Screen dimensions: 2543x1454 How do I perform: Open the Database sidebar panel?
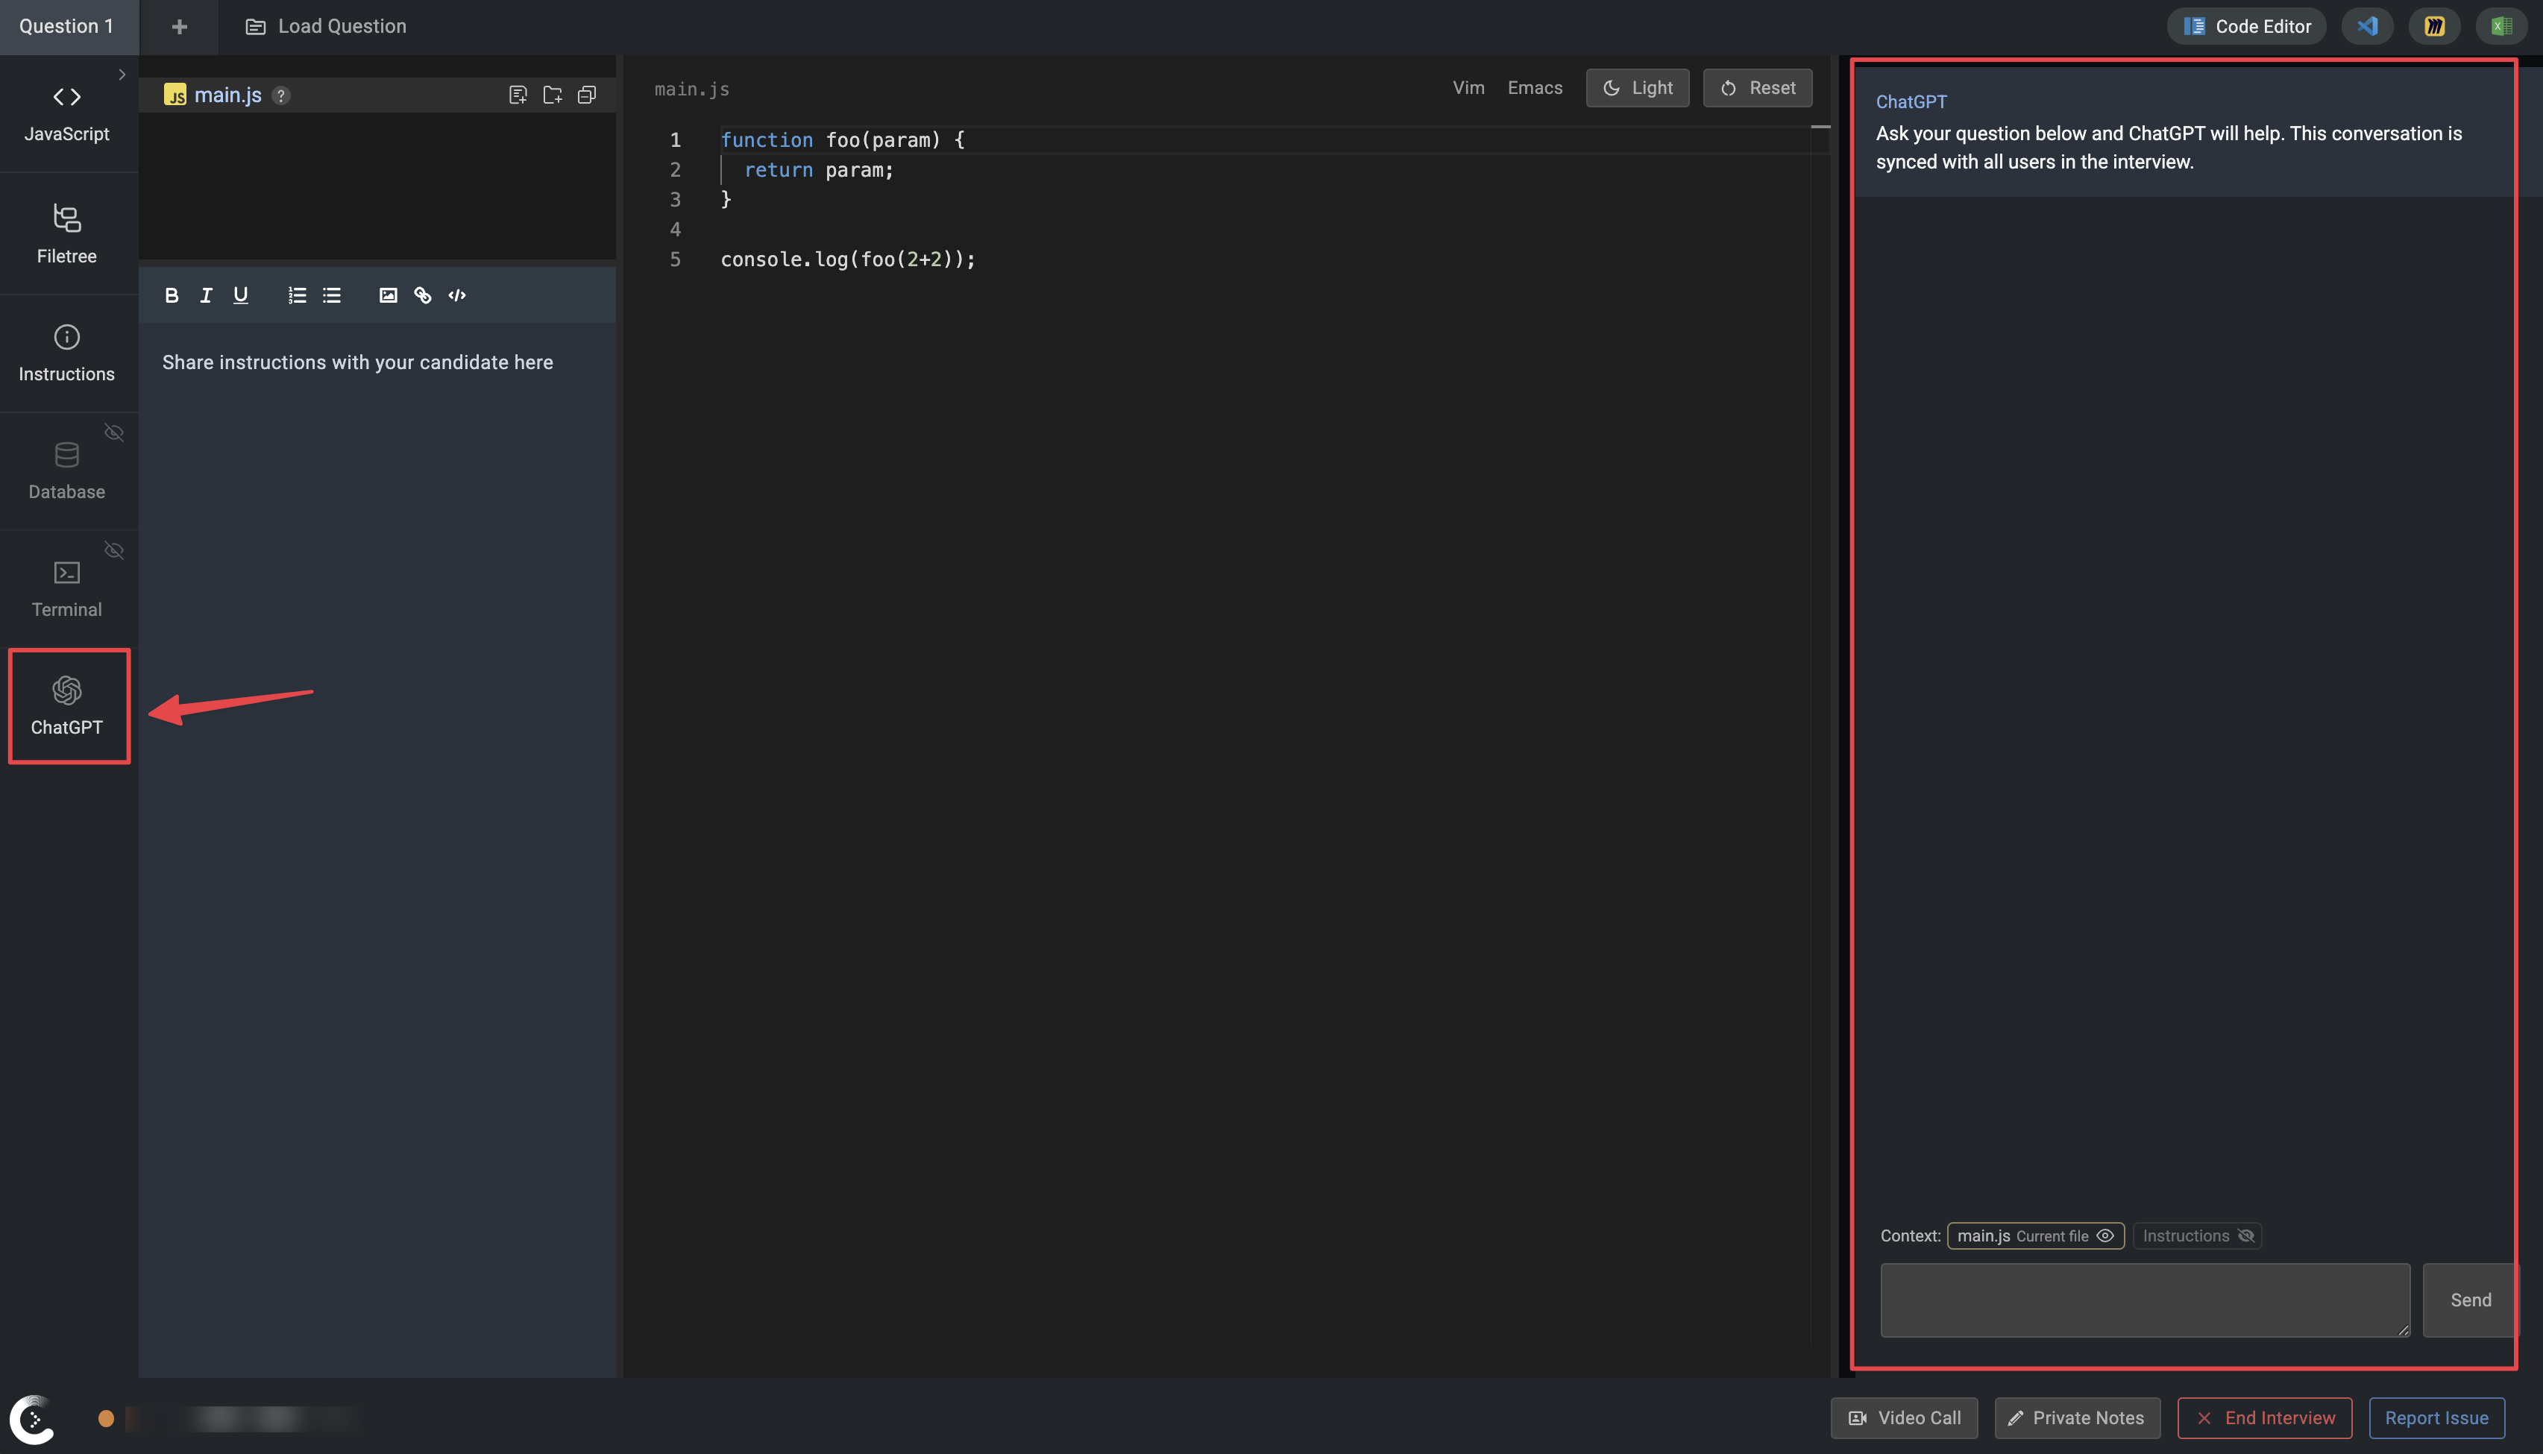pyautogui.click(x=67, y=470)
